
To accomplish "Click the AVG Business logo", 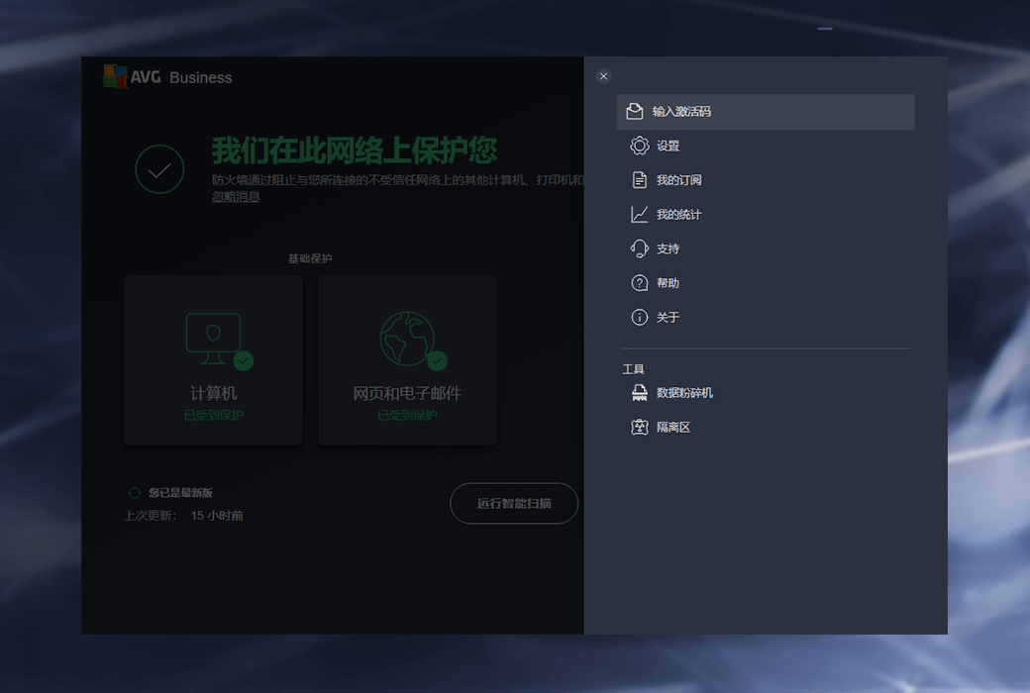I will click(167, 77).
